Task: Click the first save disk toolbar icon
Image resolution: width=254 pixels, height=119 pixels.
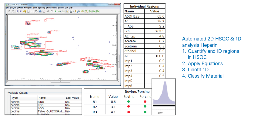Action: coord(9,11)
